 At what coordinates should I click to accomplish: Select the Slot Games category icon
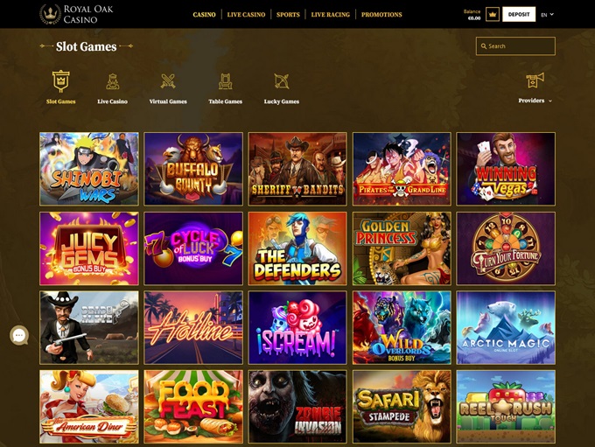coord(60,81)
